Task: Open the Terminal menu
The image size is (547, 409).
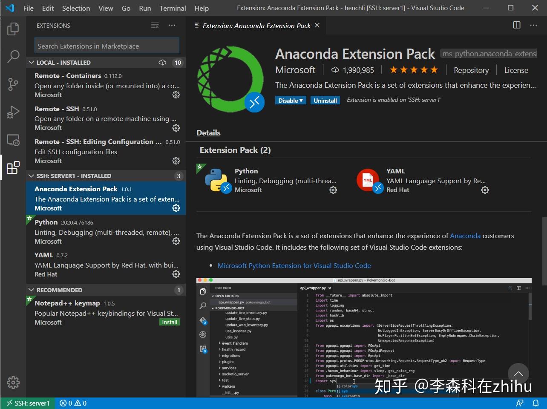Action: click(x=173, y=8)
